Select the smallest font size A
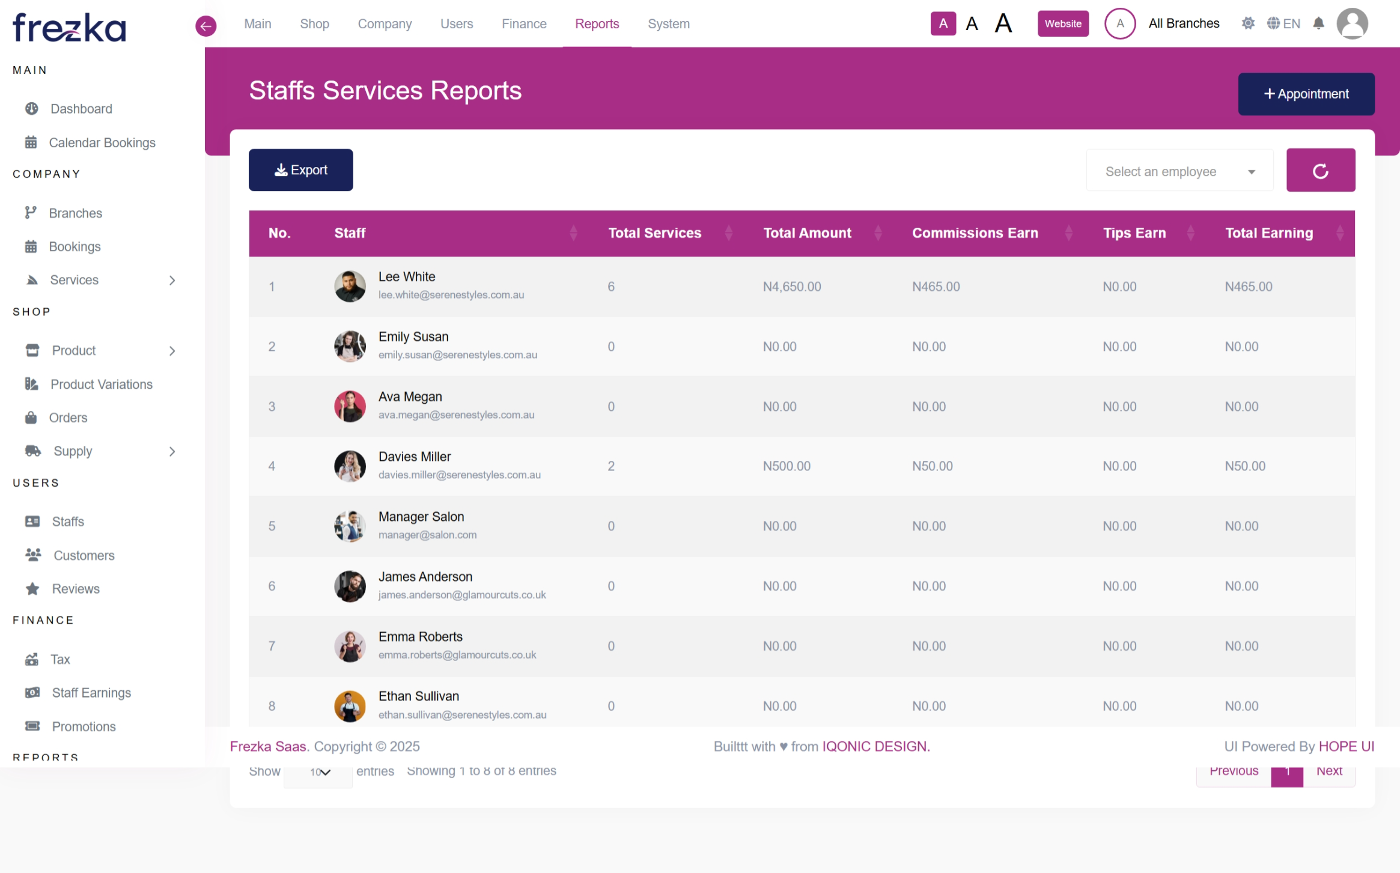This screenshot has height=873, width=1400. (x=943, y=23)
